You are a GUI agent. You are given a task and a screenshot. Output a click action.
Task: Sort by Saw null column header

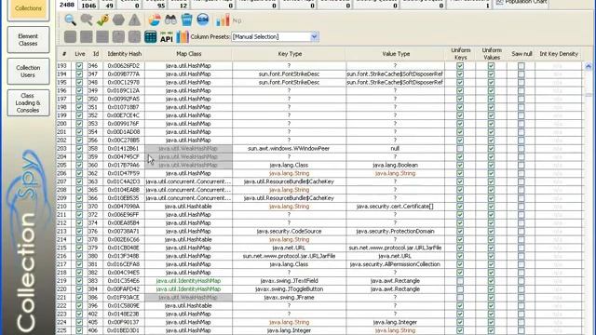[x=521, y=54]
